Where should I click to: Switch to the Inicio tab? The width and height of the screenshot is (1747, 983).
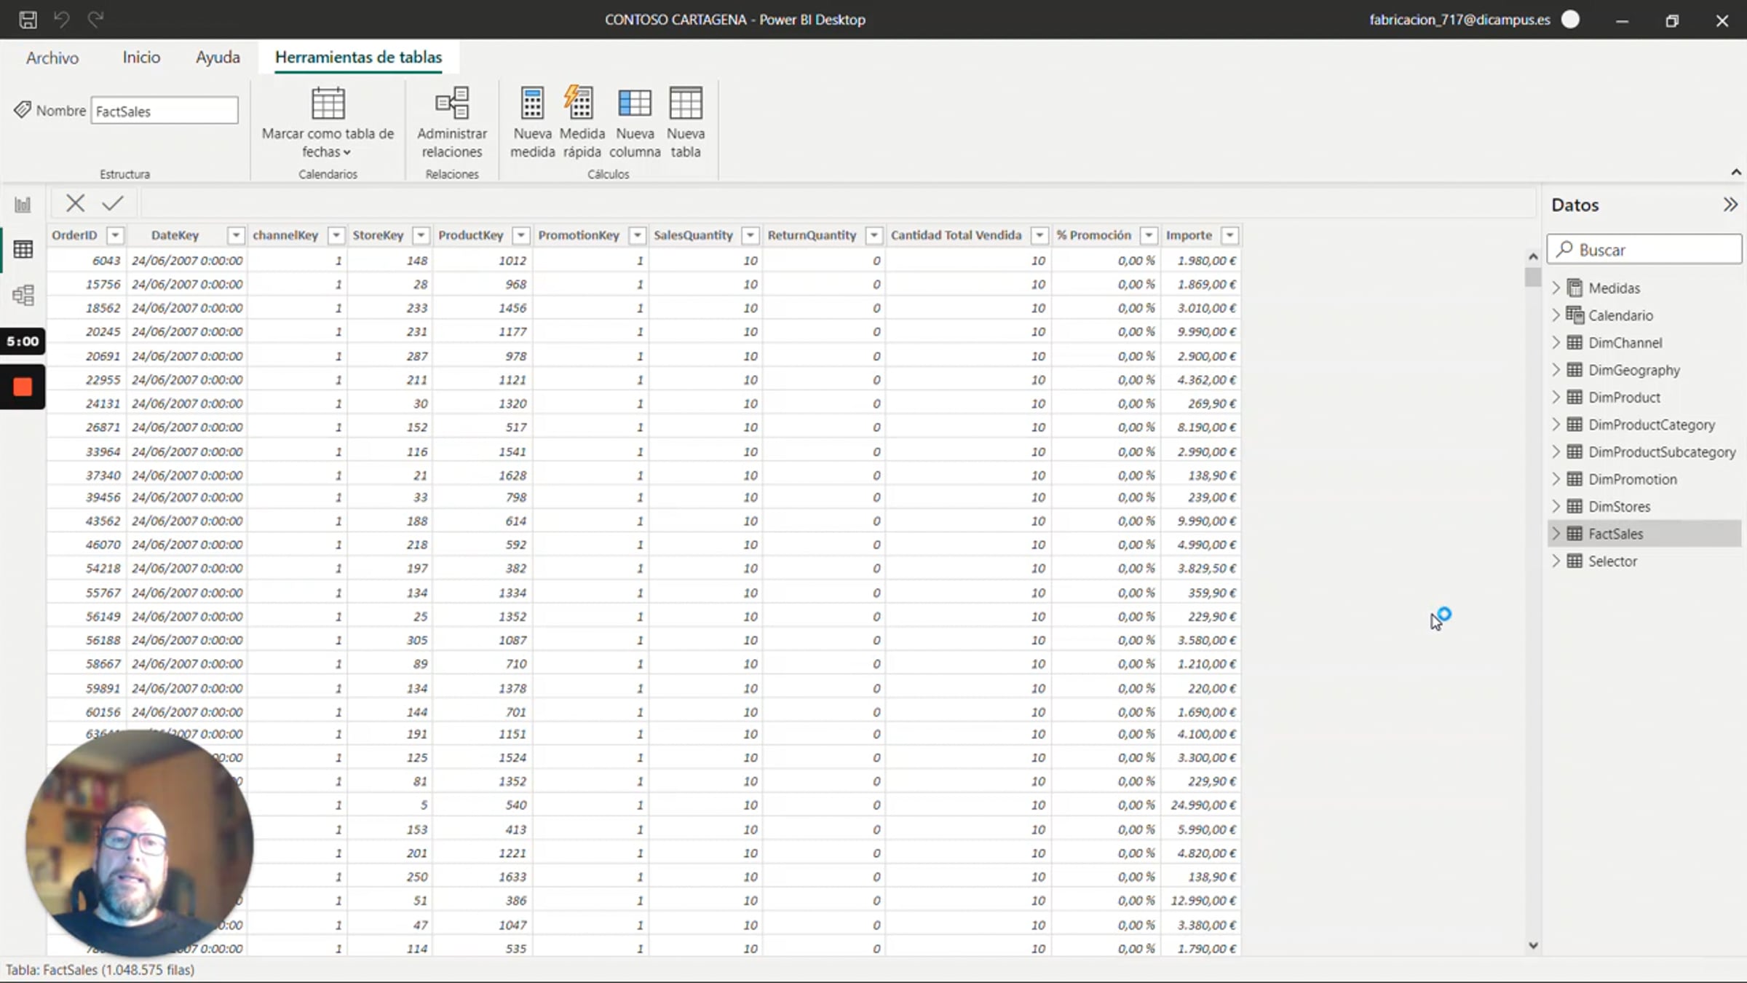click(x=141, y=58)
